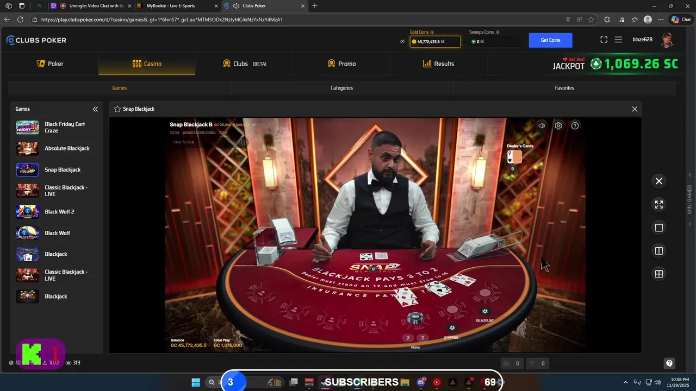Open the chat emoji icon in game
This screenshot has height=391, width=696.
(243, 142)
